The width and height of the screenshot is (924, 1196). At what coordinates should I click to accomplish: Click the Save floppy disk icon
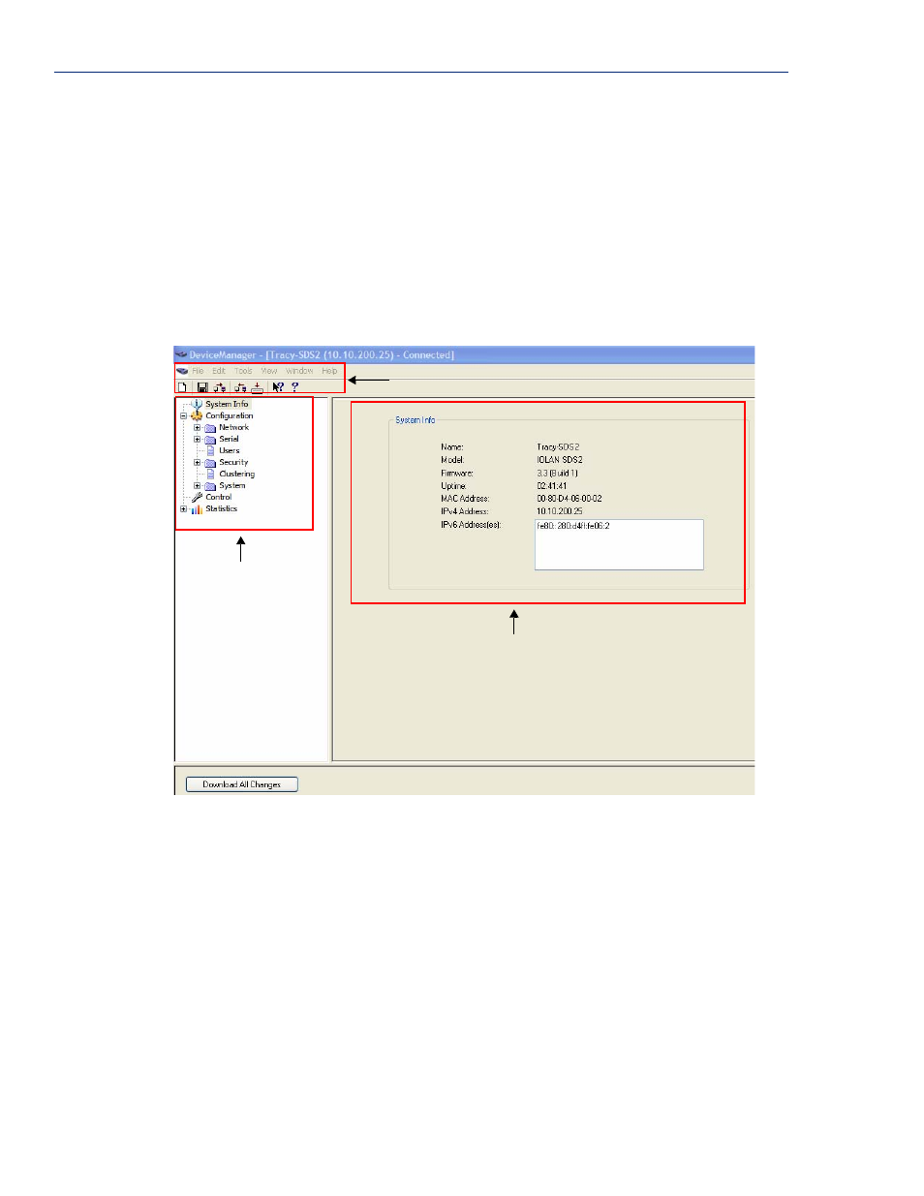click(x=202, y=387)
